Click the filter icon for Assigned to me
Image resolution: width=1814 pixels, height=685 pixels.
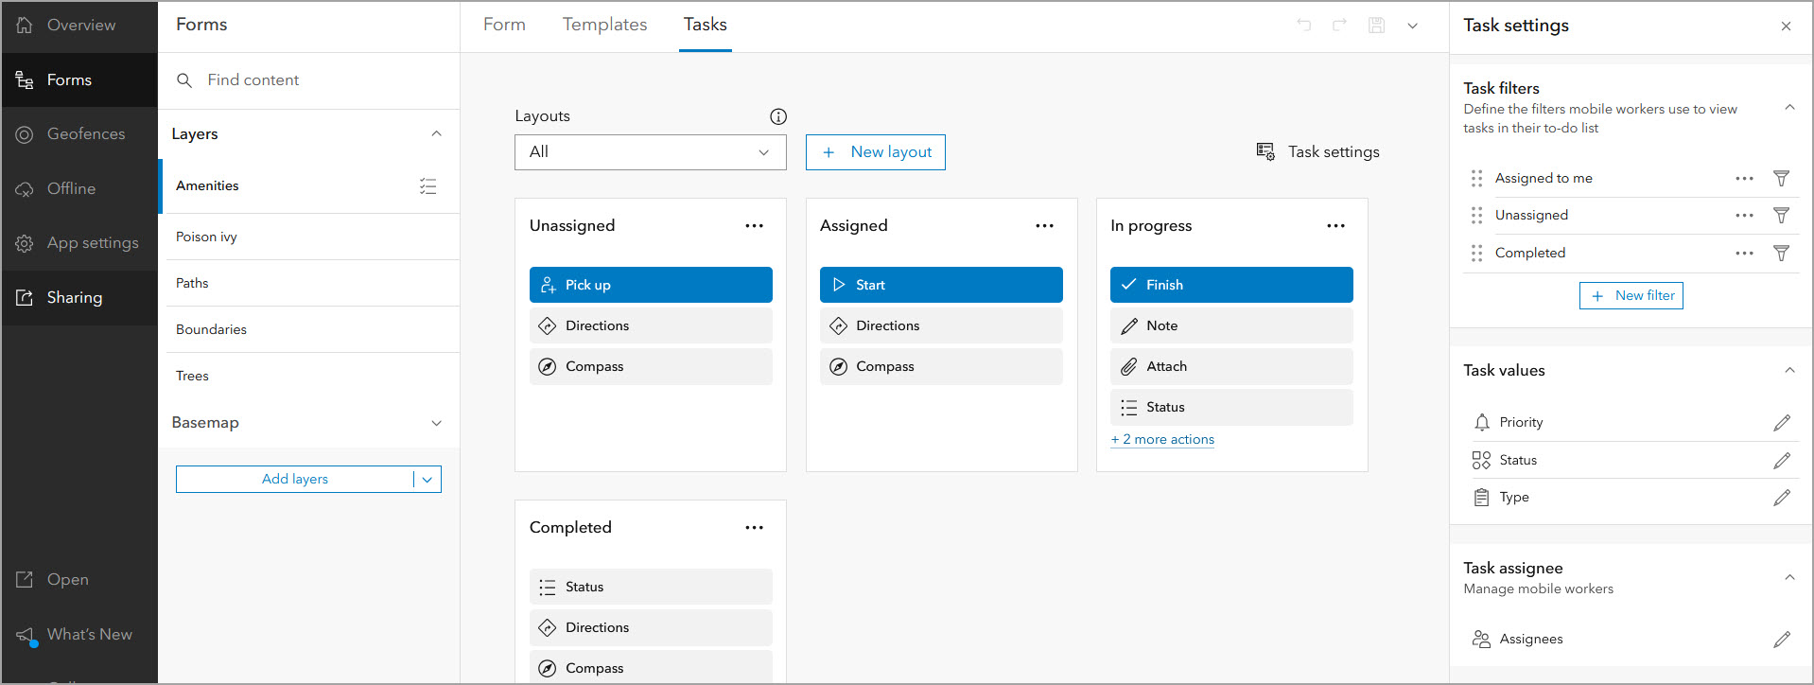(x=1781, y=178)
